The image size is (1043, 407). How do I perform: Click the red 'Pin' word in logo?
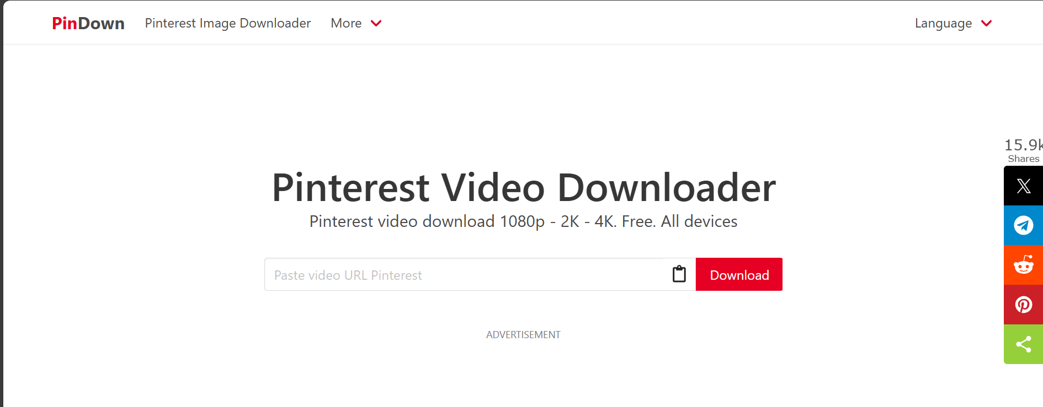[65, 23]
